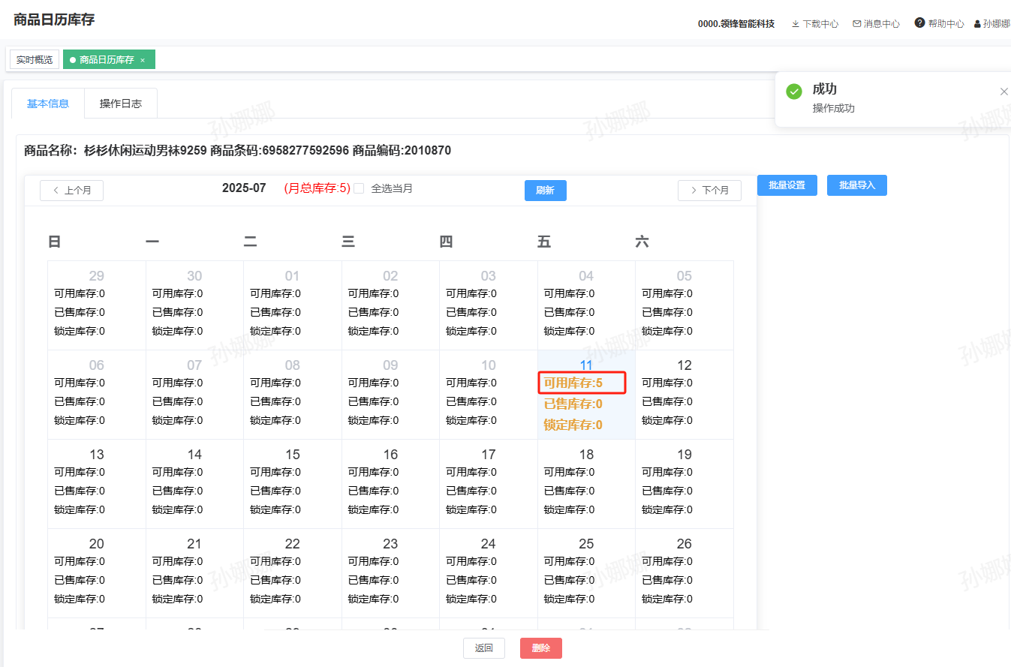This screenshot has height=667, width=1011.
Task: Switch to the 操作日志 tab
Action: (121, 104)
